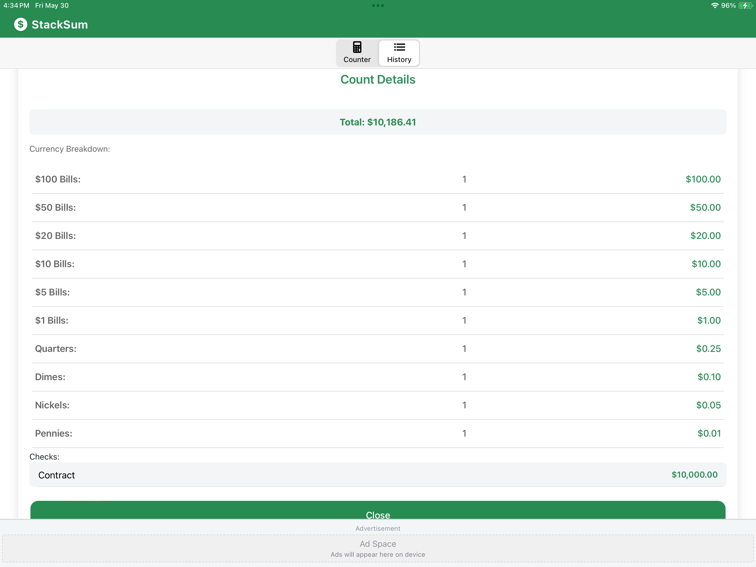Check the Wi-Fi status icon
This screenshot has width=756, height=567.
pyautogui.click(x=715, y=6)
